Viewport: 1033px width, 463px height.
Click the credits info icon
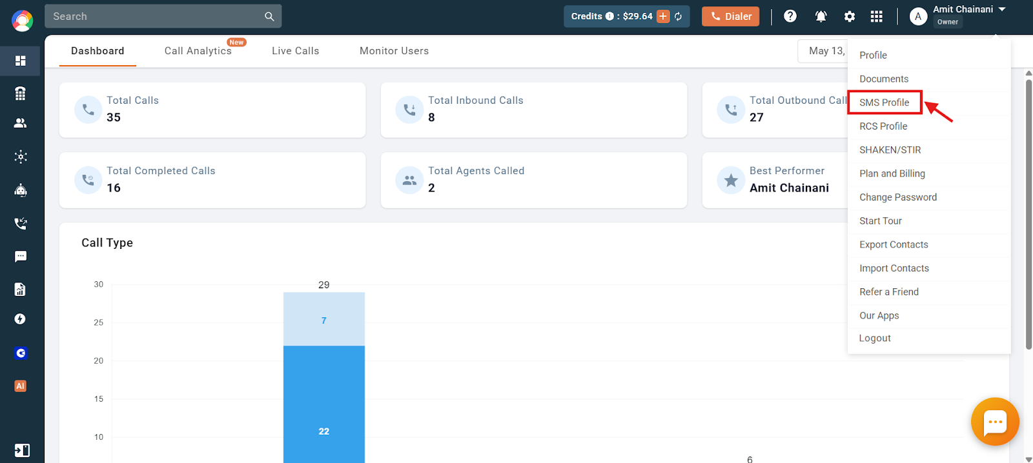click(609, 16)
